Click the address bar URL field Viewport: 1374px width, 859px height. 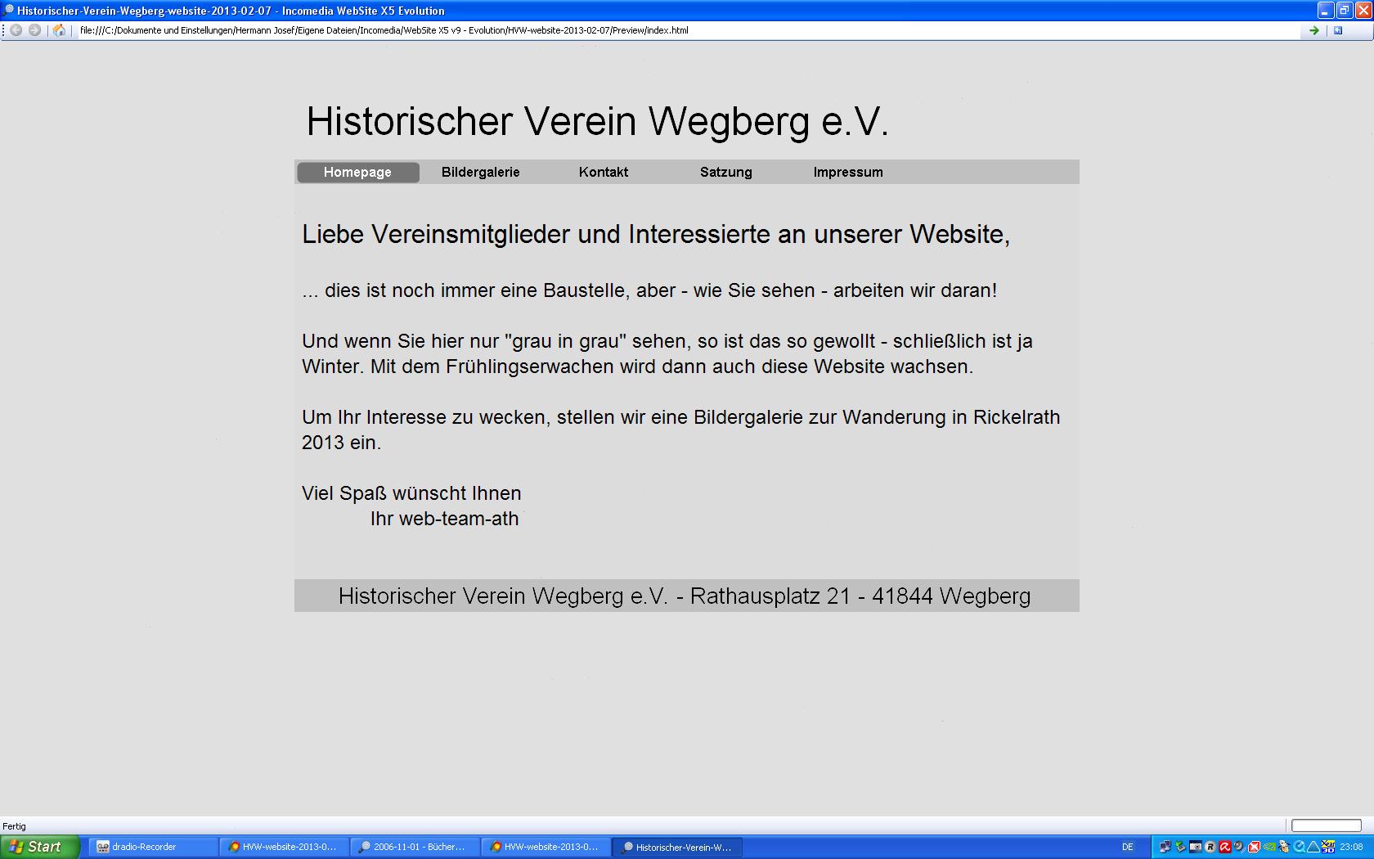(654, 30)
